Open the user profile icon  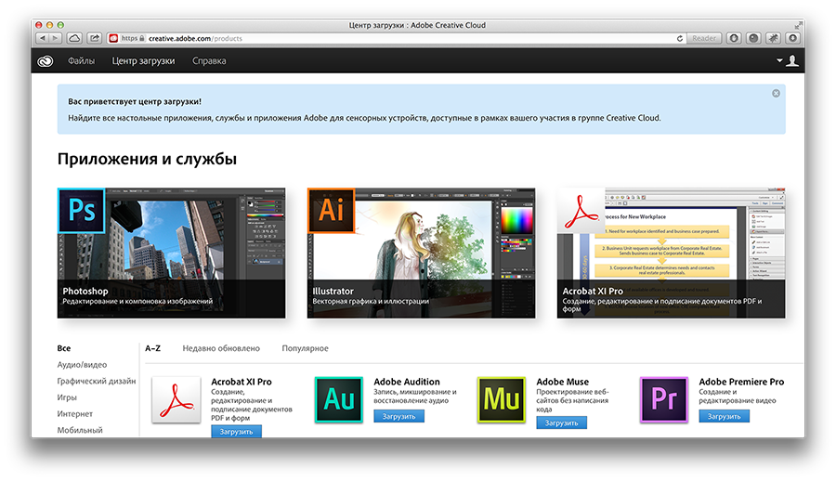tap(792, 60)
